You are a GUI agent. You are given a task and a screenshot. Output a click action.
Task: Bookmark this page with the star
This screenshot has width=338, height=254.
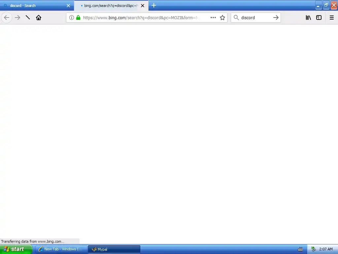coord(222,18)
